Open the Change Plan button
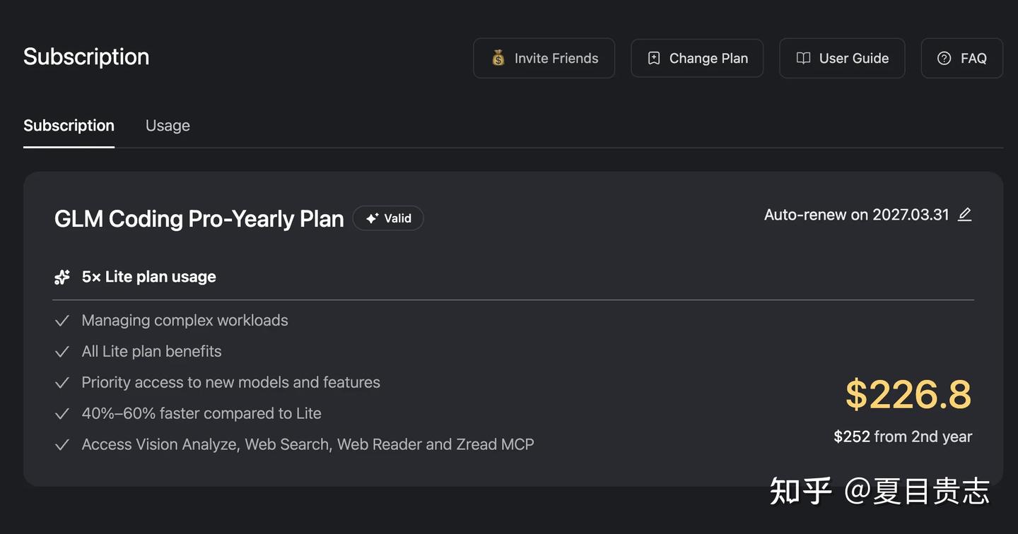 [x=697, y=58]
